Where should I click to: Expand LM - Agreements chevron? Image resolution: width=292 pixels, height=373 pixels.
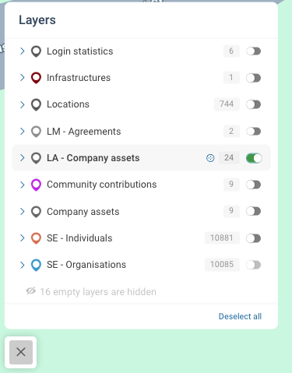click(23, 131)
